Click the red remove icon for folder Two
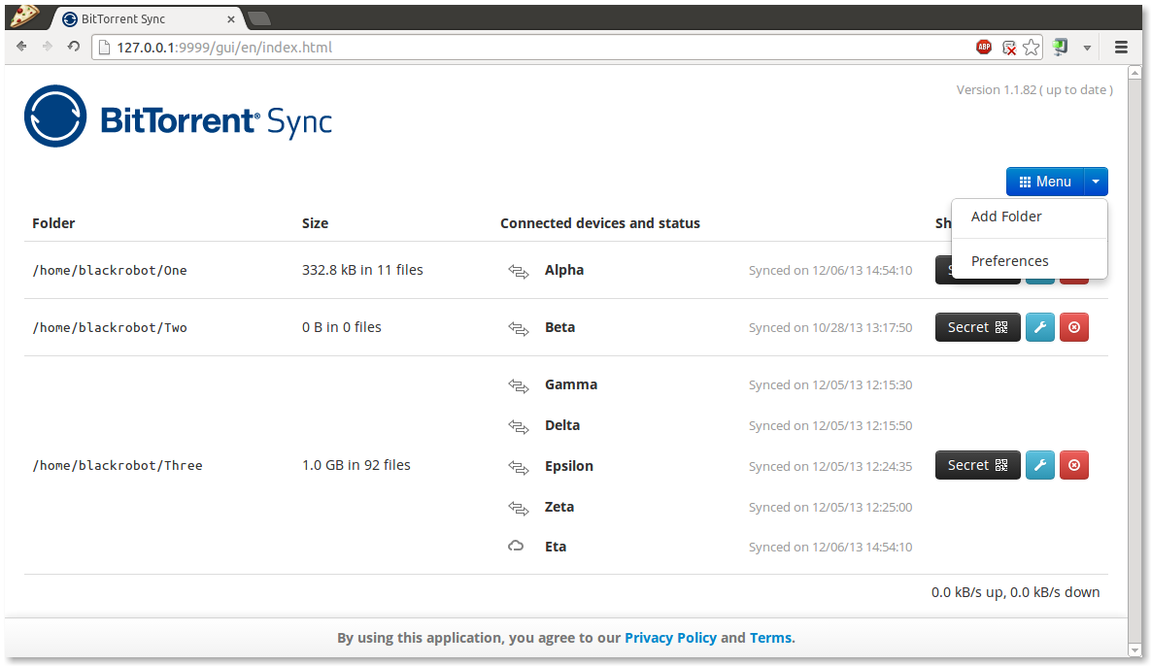 [x=1073, y=327]
